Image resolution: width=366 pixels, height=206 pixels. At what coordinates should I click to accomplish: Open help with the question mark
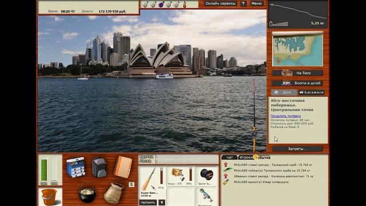pyautogui.click(x=243, y=3)
